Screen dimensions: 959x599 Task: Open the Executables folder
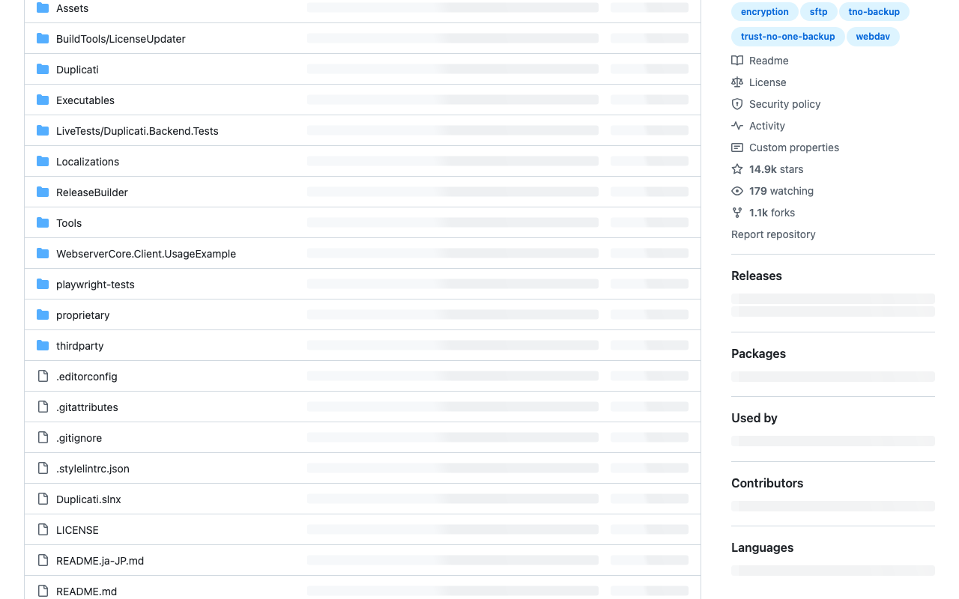(x=85, y=100)
